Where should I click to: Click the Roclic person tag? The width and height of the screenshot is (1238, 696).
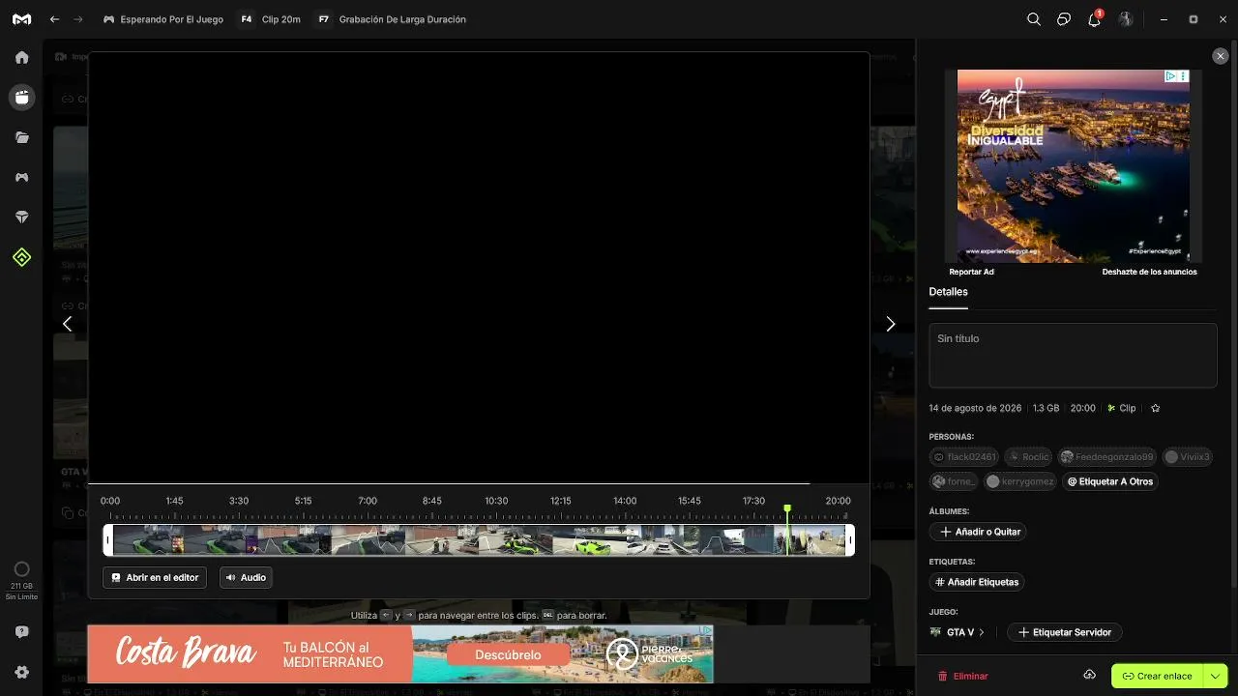click(x=1028, y=457)
